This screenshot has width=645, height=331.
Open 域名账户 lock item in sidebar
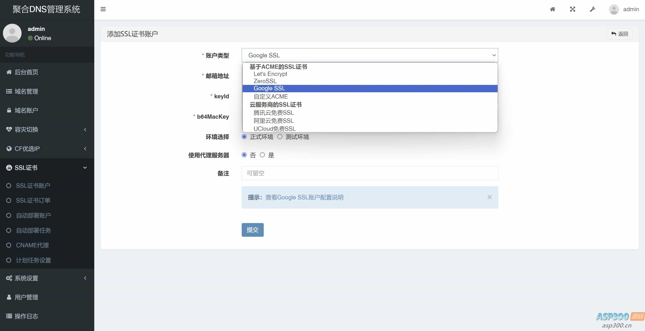[26, 110]
